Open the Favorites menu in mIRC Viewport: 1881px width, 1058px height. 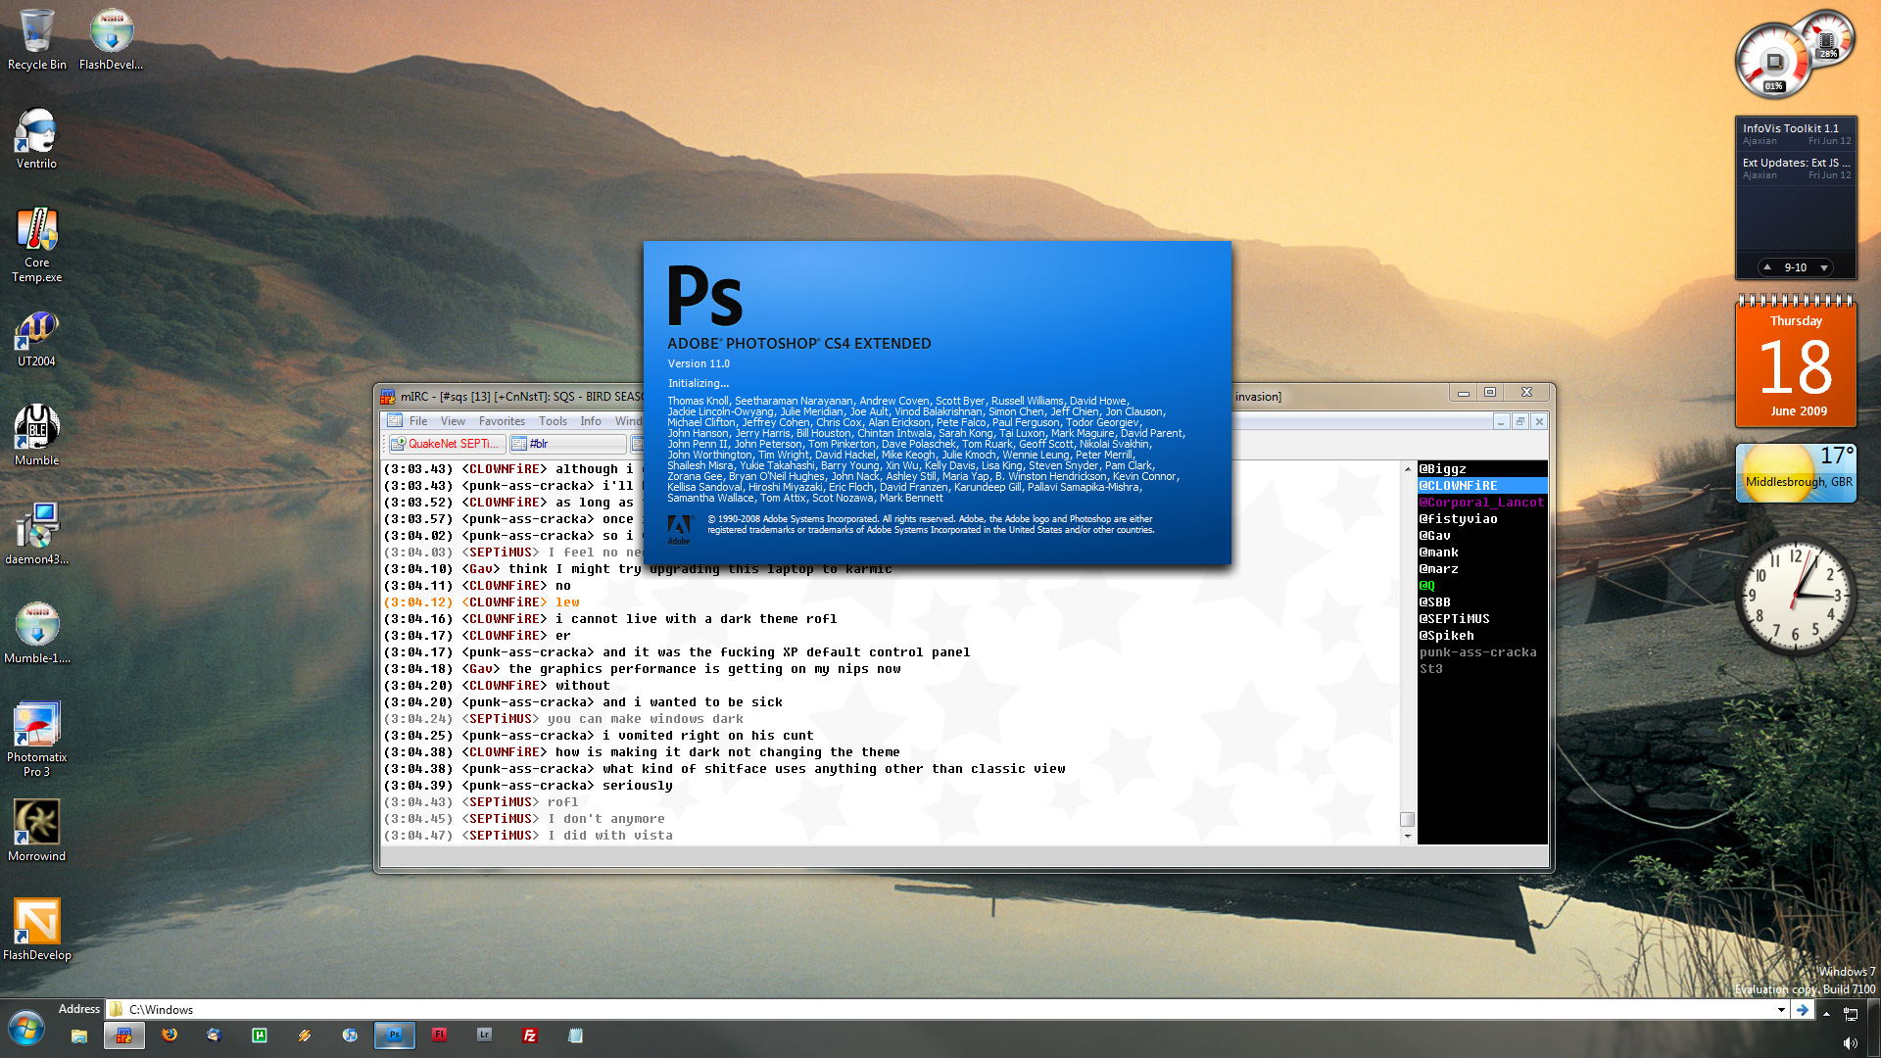point(502,421)
